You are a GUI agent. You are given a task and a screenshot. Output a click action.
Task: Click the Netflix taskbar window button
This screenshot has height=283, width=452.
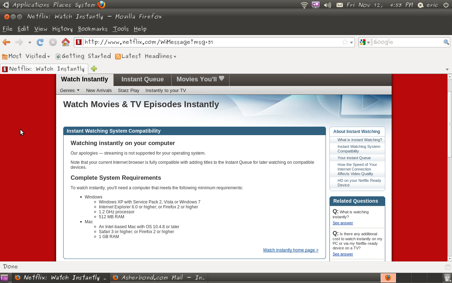61,278
